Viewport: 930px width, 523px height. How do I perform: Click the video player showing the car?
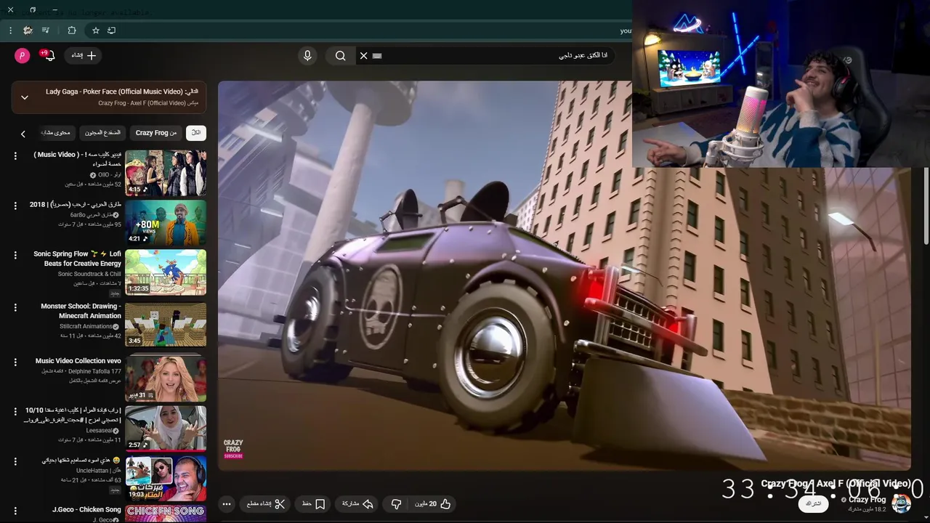pos(565,275)
